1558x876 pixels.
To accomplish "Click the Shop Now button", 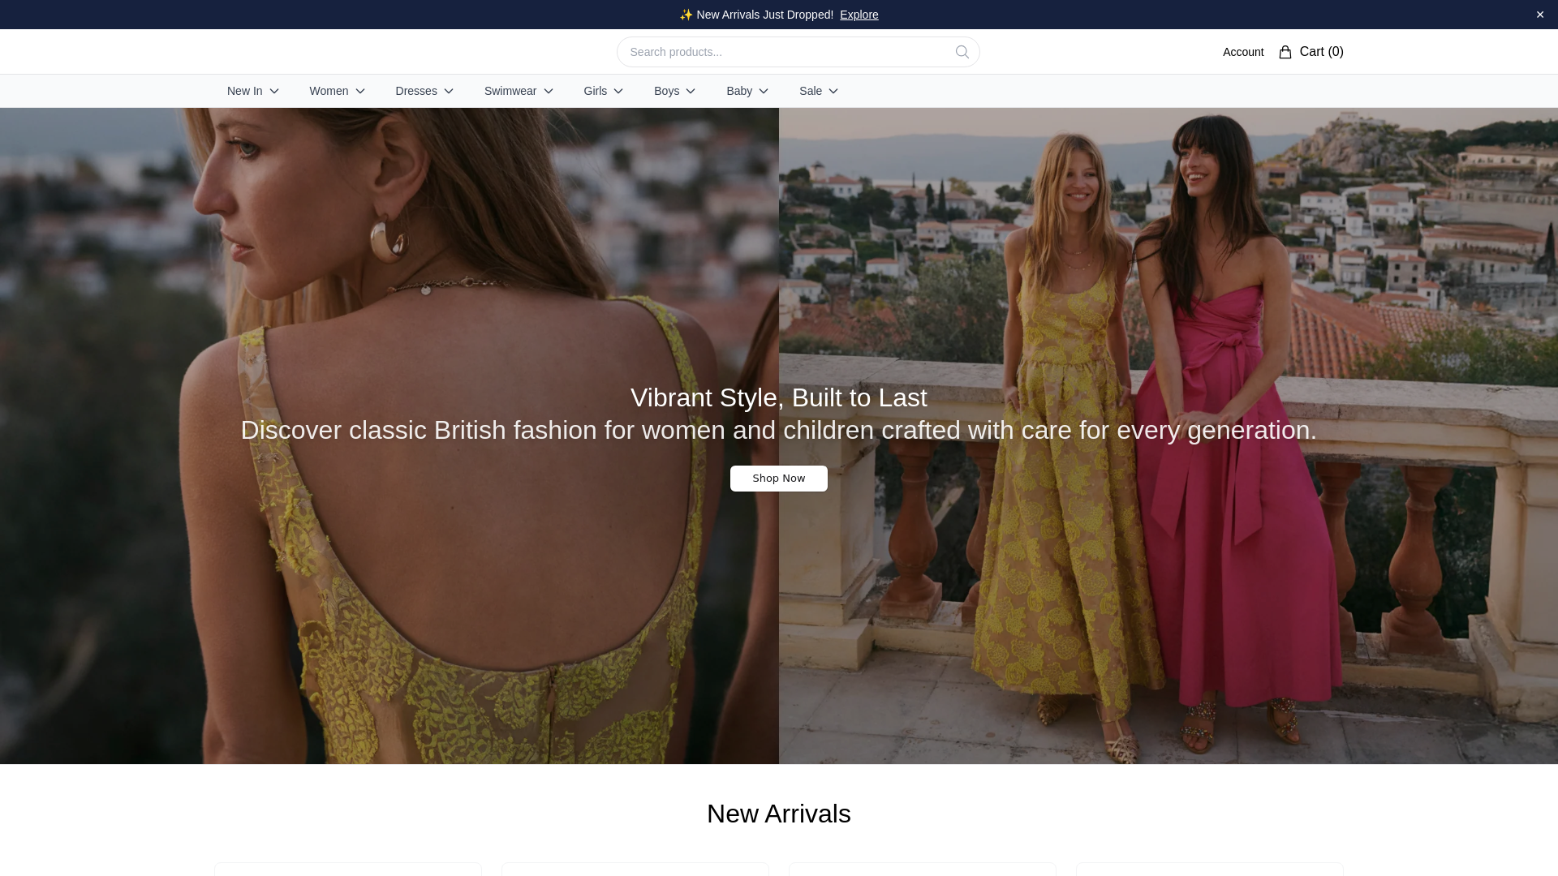I will click(779, 479).
